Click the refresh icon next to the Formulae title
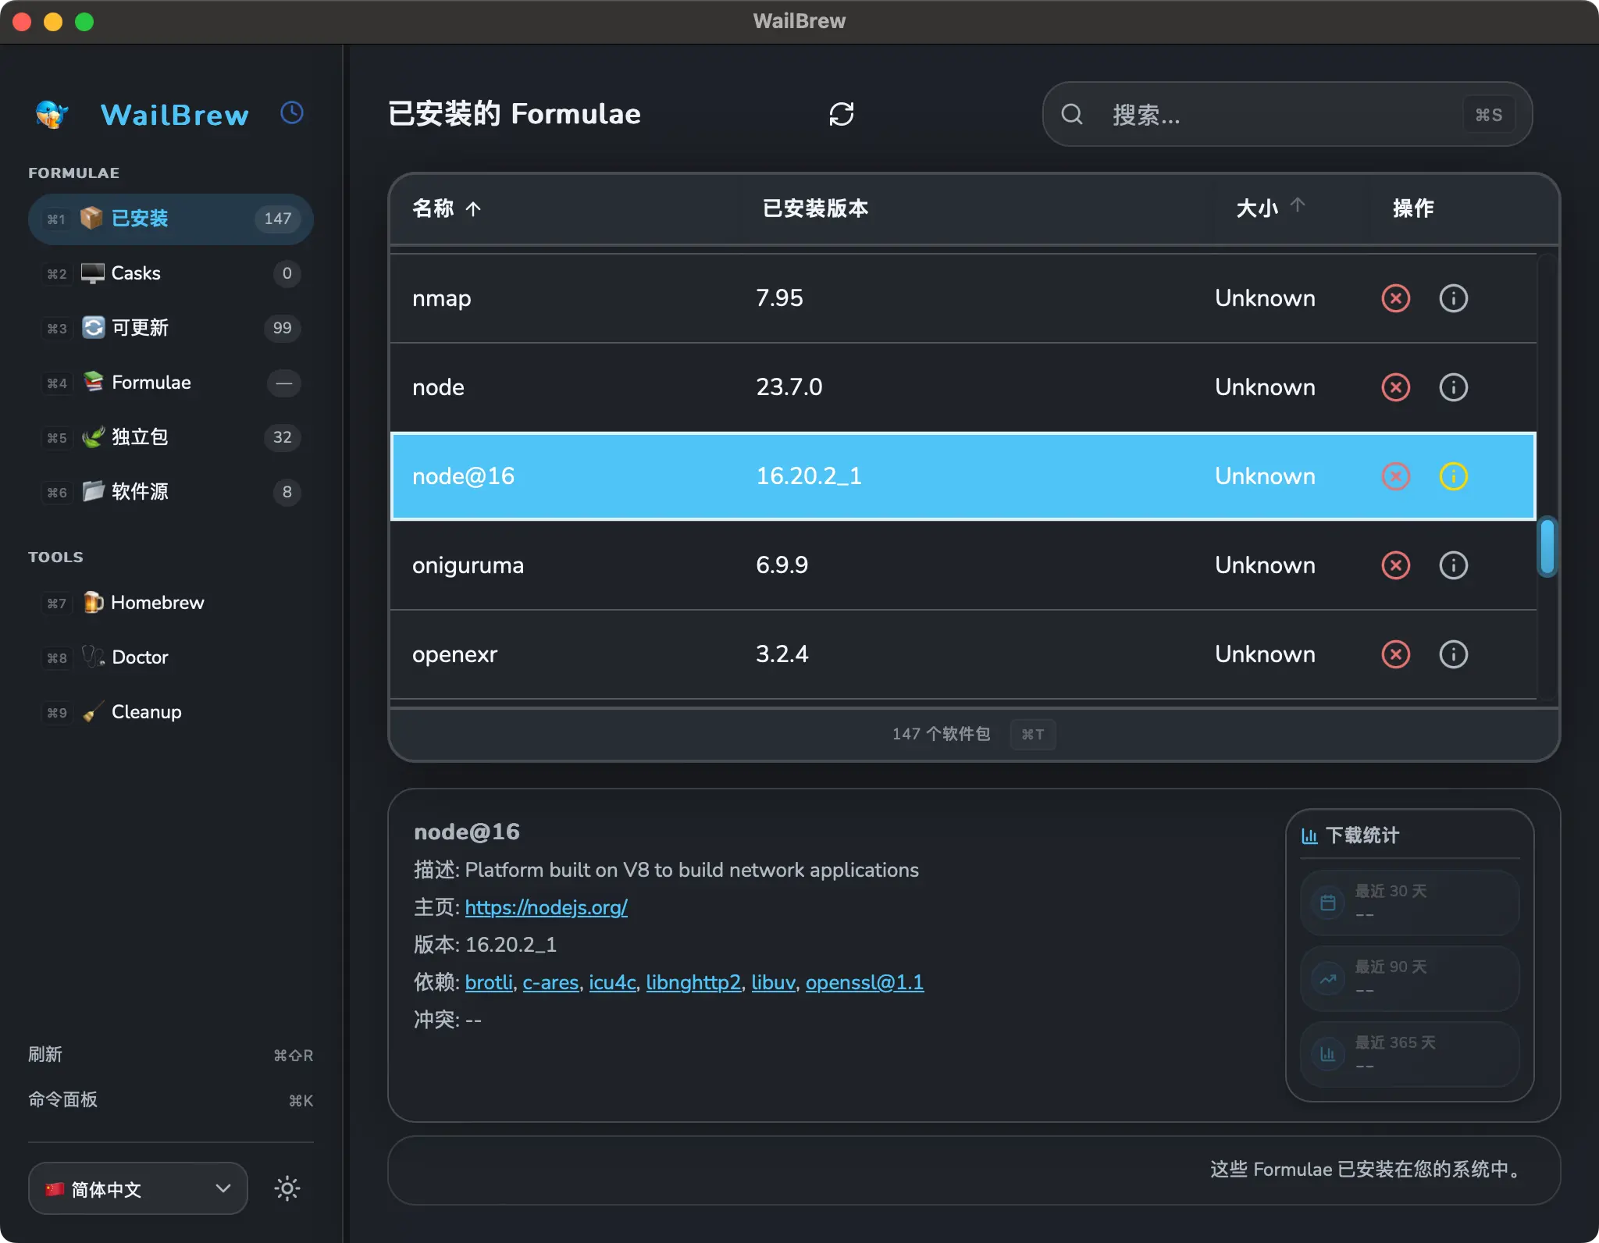The image size is (1599, 1243). point(841,114)
